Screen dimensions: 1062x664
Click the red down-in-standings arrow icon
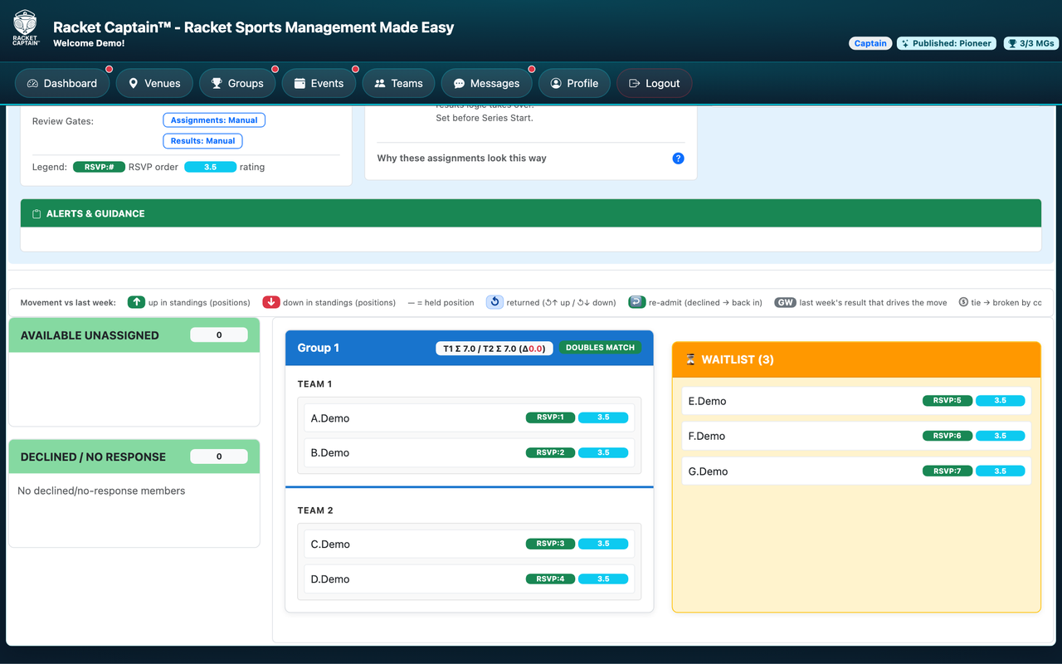click(271, 303)
